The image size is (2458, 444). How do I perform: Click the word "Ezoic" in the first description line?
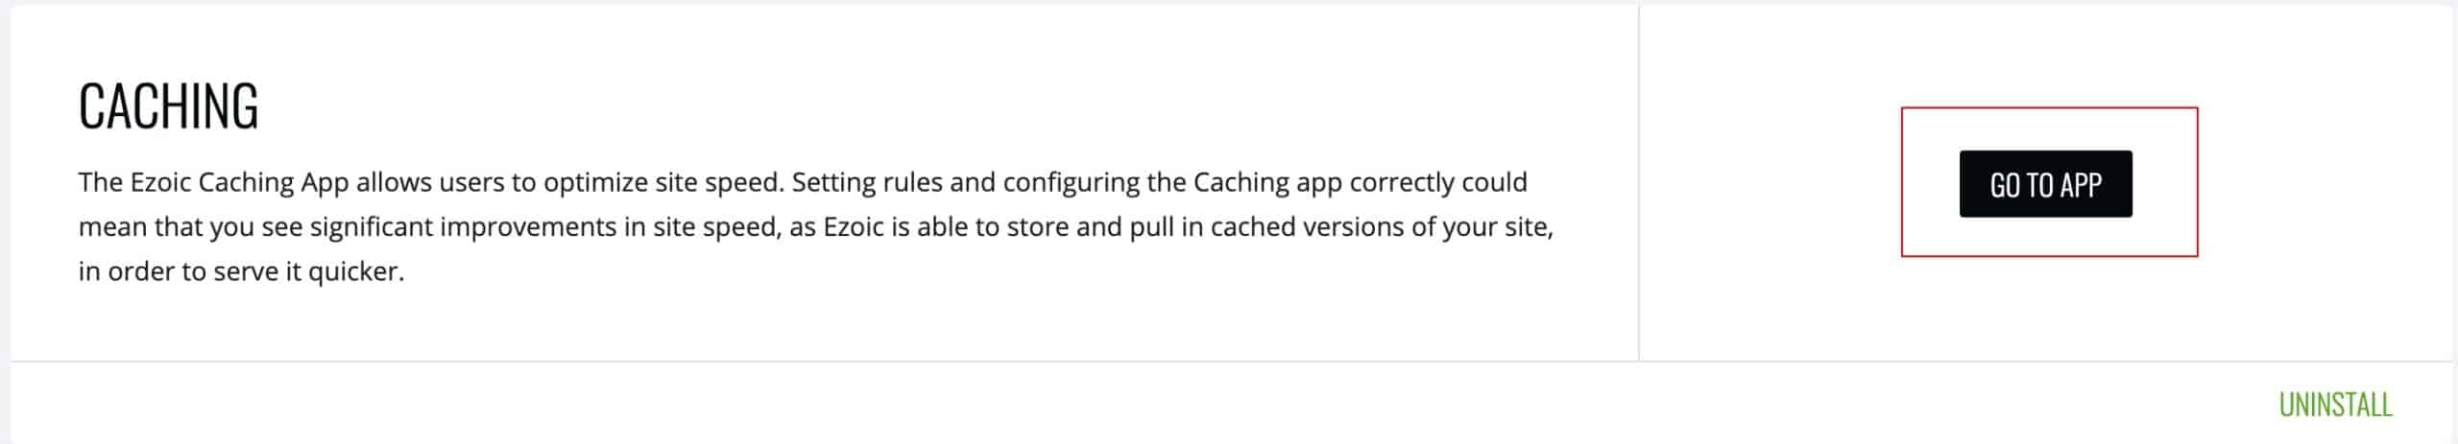tap(161, 182)
